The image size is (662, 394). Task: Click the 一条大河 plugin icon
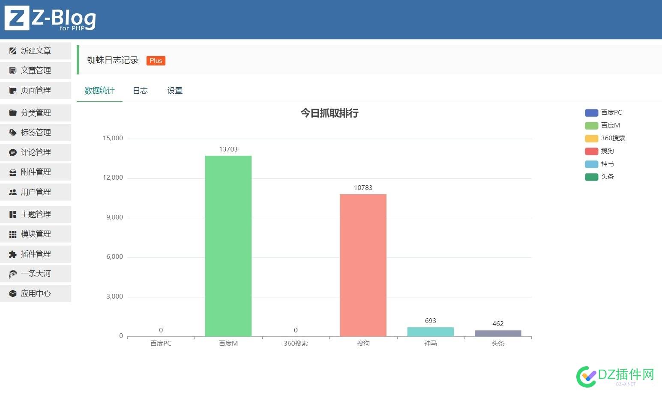point(13,274)
